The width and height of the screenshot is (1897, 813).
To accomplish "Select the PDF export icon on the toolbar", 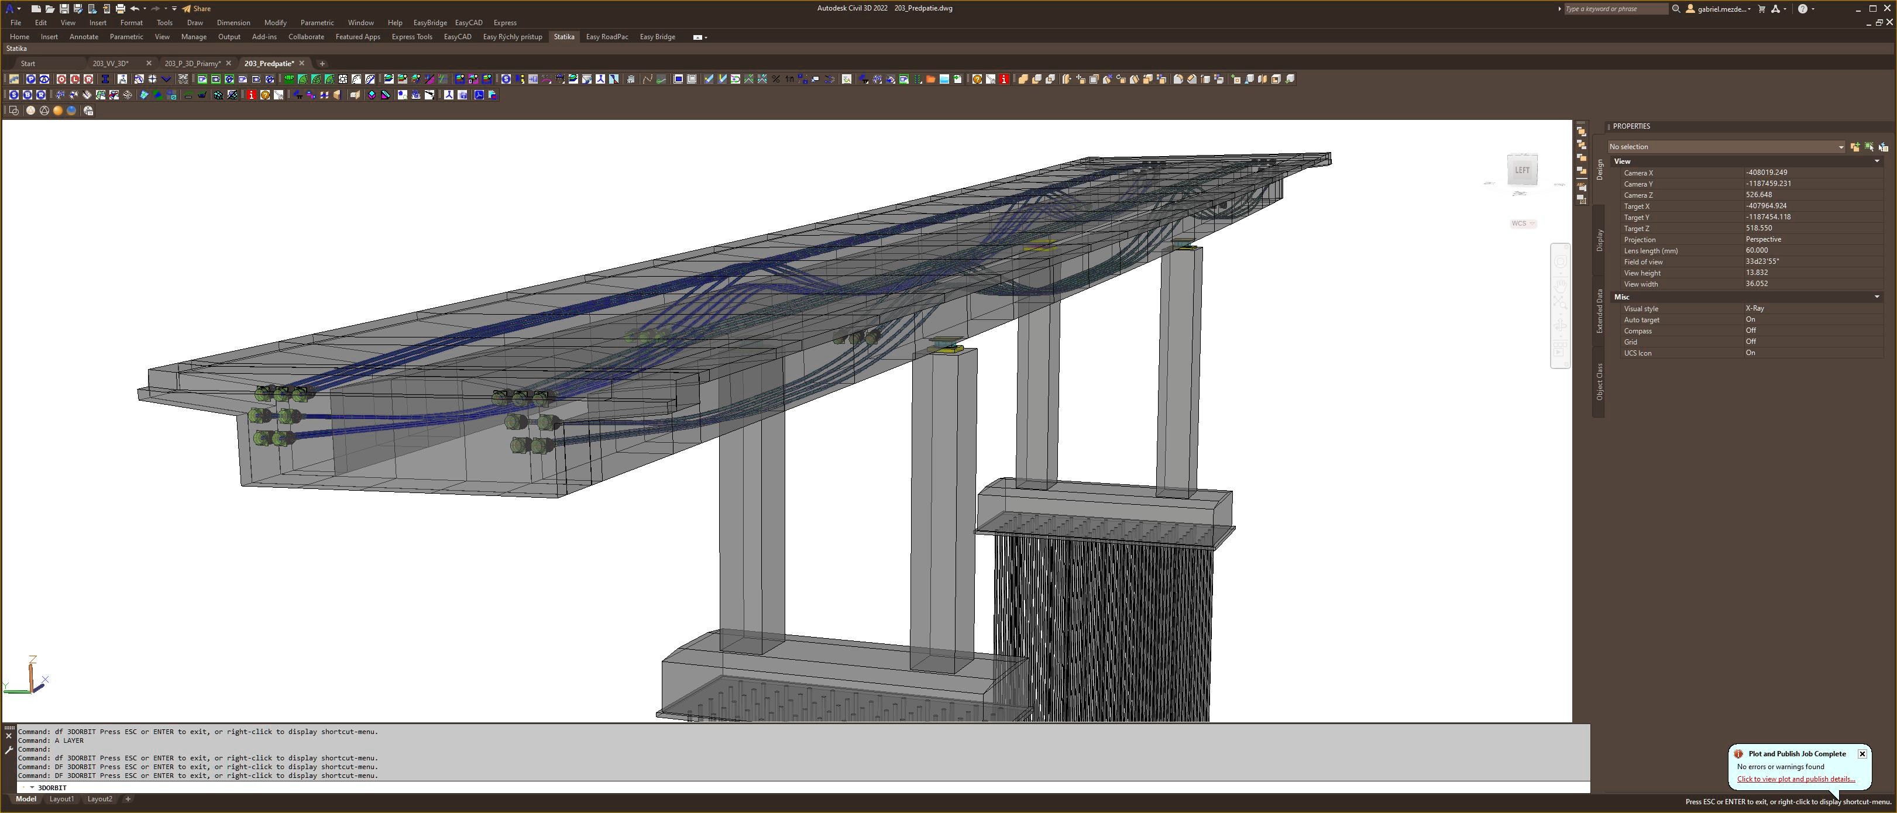I will [x=479, y=95].
